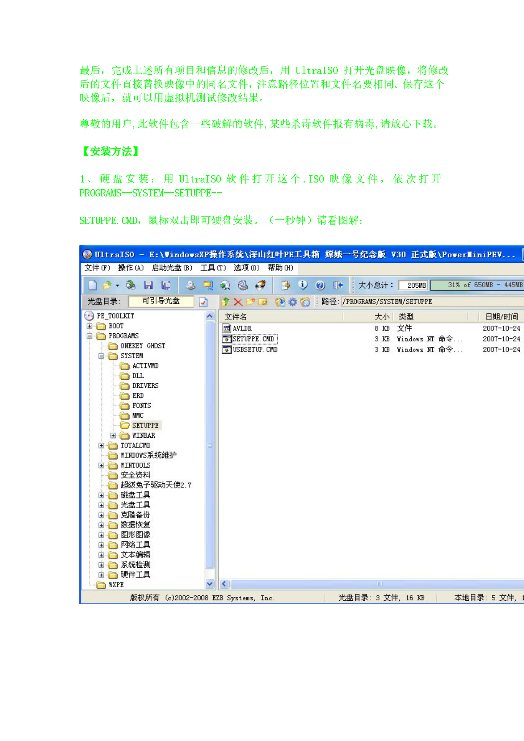This screenshot has height=741, width=524.
Task: Click the tree scrollbar down arrow
Action: [210, 584]
